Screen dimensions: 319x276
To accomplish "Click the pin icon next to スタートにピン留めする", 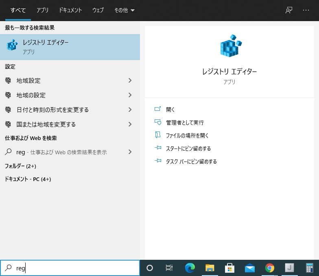I will tap(158, 148).
